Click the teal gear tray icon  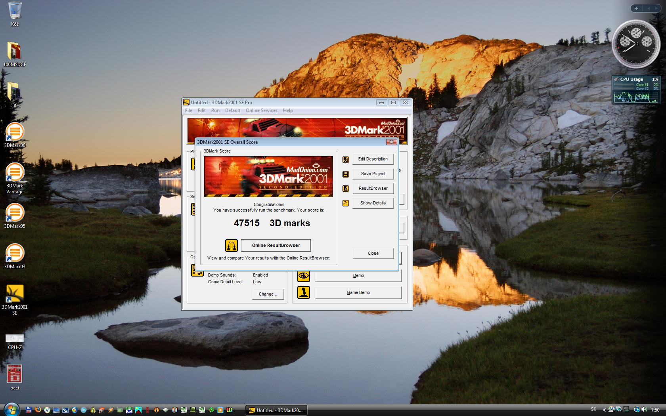coord(619,409)
